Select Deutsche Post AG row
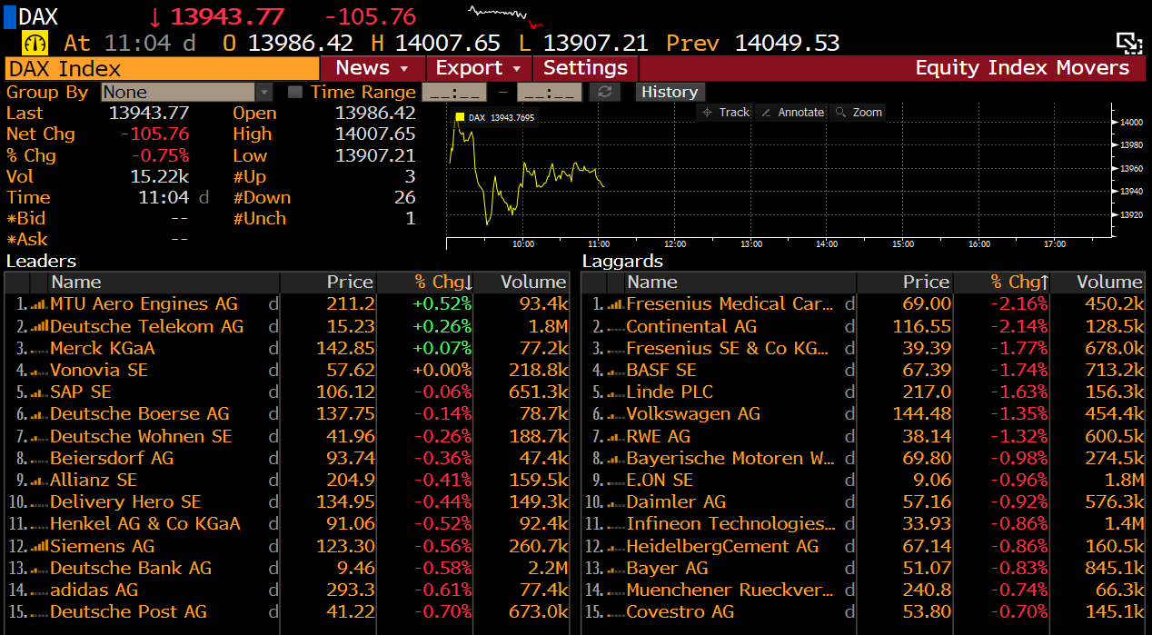This screenshot has height=635, width=1152. [x=287, y=611]
